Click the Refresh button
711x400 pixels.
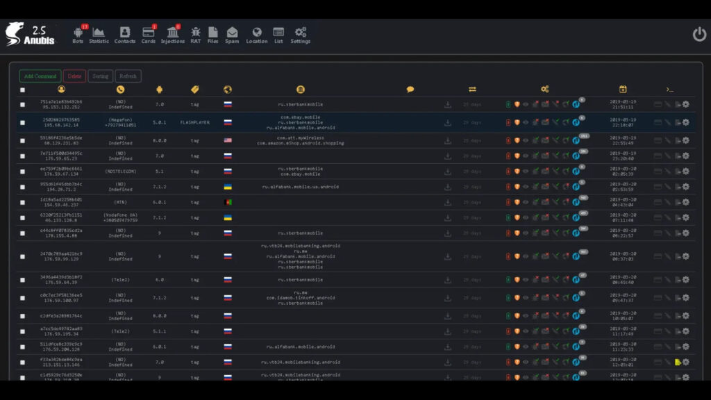pyautogui.click(x=128, y=76)
